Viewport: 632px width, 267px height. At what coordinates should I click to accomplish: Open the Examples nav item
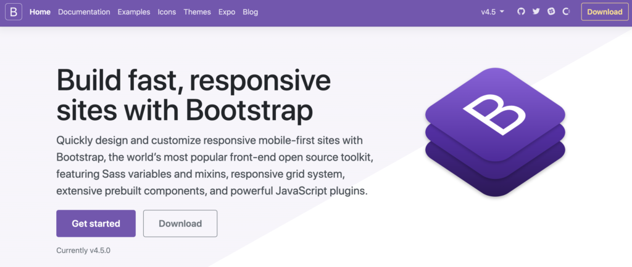pos(134,12)
